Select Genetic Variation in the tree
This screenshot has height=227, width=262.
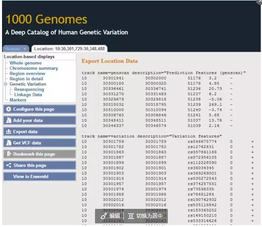point(28,84)
